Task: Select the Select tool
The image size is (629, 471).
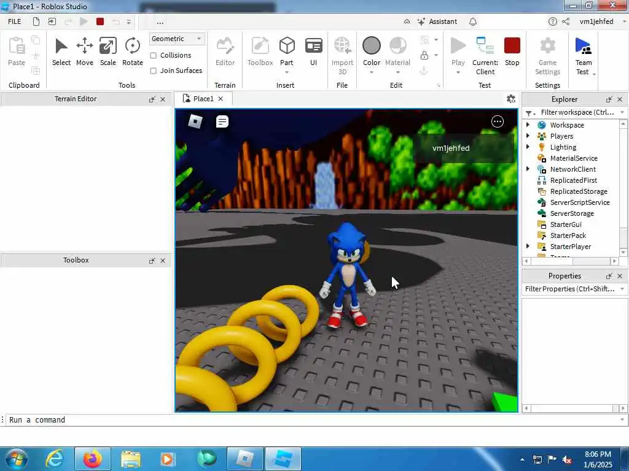Action: pos(61,52)
